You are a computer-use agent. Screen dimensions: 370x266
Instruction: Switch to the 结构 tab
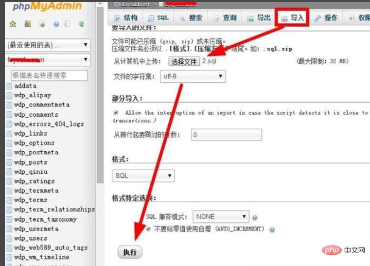click(125, 18)
